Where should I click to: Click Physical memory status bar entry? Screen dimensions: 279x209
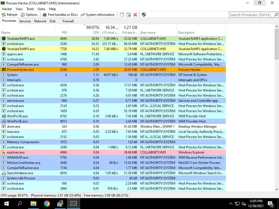(x=56, y=195)
